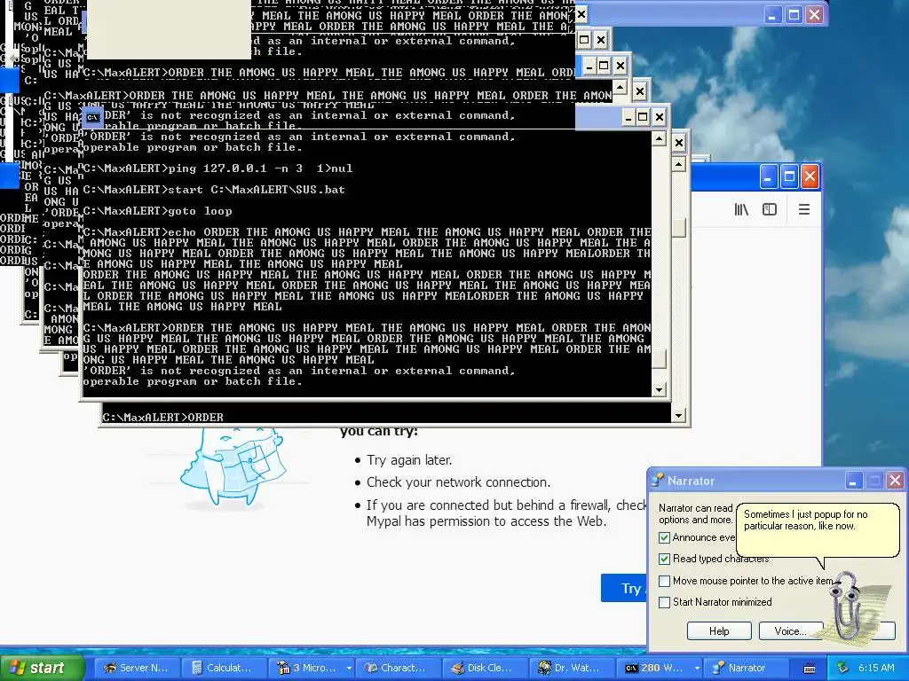
Task: Maximize the Mypal browser window
Action: click(789, 176)
